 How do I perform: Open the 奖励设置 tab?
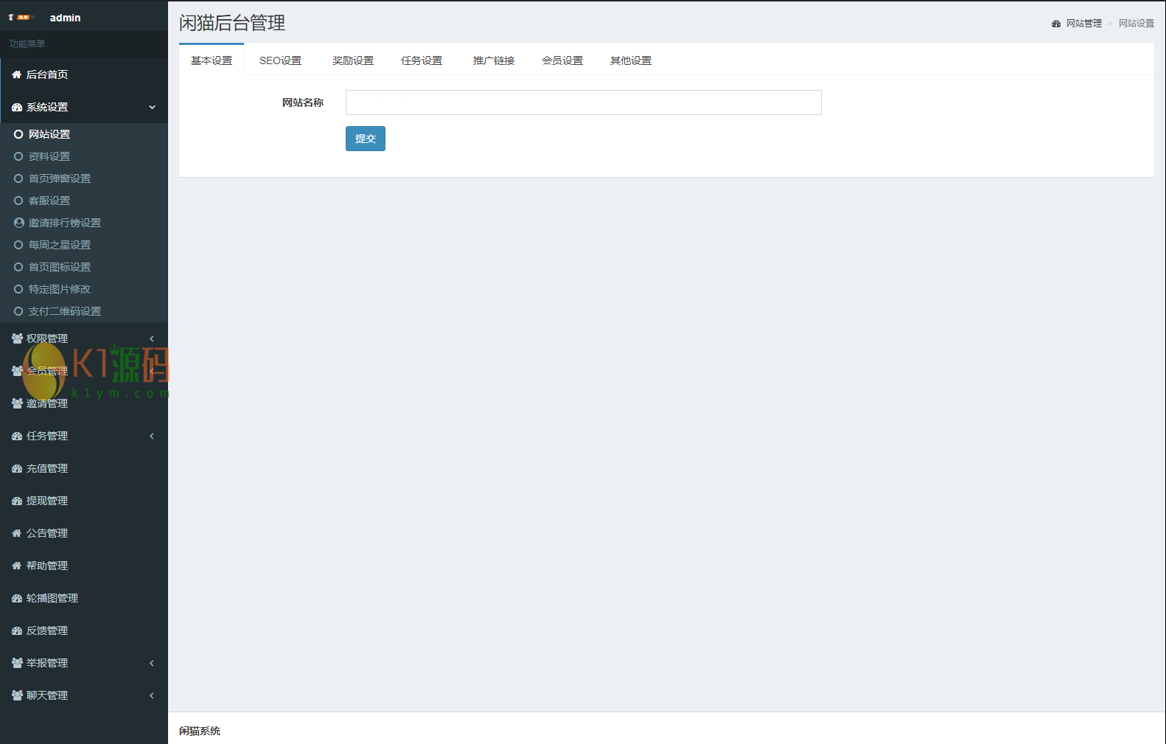coord(353,60)
